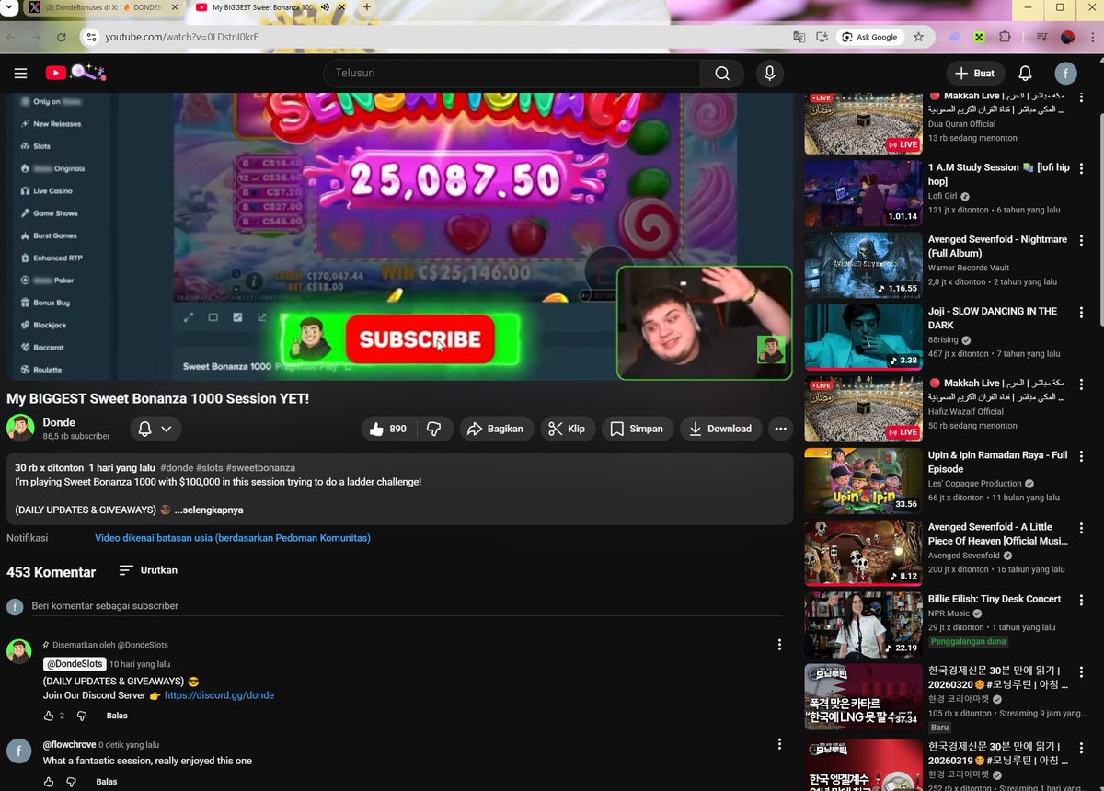Open the @flowchrove commenter handle
Image resolution: width=1104 pixels, height=791 pixels.
69,745
